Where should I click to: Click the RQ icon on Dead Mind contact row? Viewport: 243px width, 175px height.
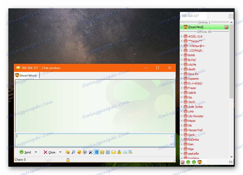click(x=226, y=27)
